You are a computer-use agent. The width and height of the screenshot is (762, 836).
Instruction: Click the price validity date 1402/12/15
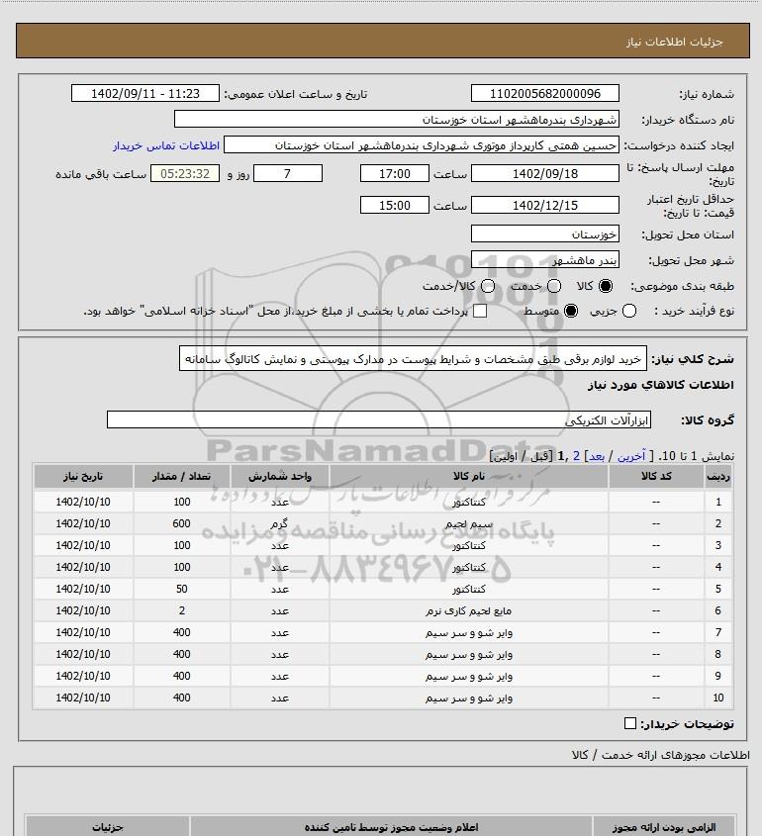pyautogui.click(x=545, y=205)
